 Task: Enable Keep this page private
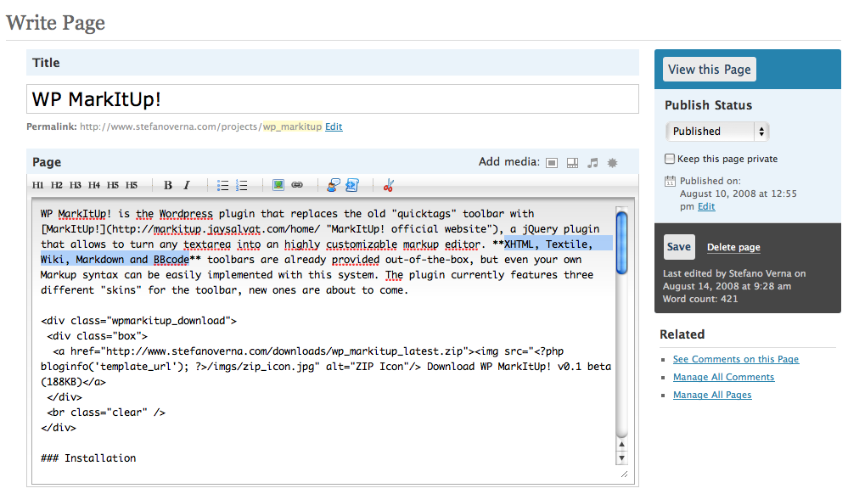[x=670, y=159]
